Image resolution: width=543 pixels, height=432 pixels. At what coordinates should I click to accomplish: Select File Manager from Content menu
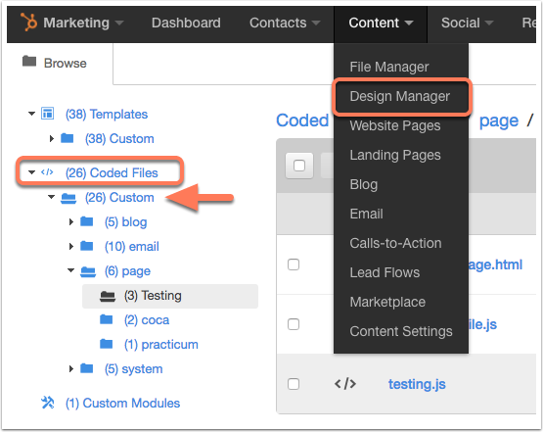[389, 67]
